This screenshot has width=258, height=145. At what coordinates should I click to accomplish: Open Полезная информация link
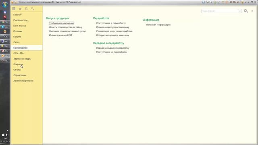[158, 25]
